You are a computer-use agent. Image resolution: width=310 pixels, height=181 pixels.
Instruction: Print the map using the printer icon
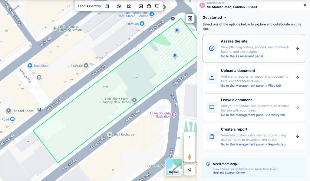pos(149,6)
